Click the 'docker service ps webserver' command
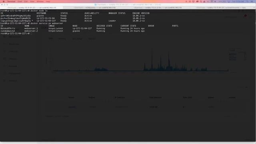Image resolution: width=256 pixels, height=144 pixels. pos(47,23)
